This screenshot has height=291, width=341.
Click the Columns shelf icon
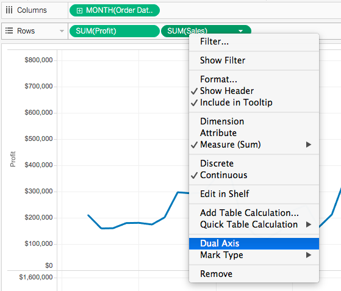click(9, 10)
